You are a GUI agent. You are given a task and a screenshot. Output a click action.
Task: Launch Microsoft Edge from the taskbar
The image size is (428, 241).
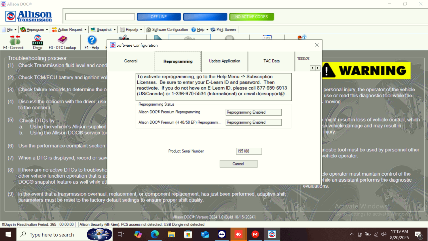155,235
